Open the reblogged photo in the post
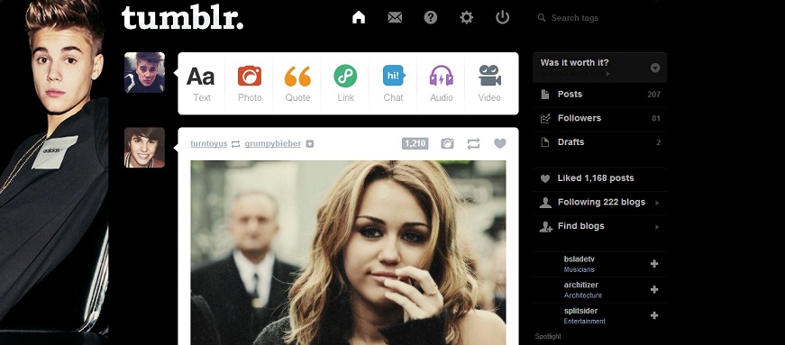The image size is (785, 345). coord(348,252)
